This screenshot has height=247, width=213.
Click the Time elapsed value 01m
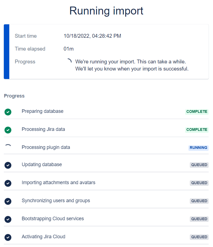69,49
